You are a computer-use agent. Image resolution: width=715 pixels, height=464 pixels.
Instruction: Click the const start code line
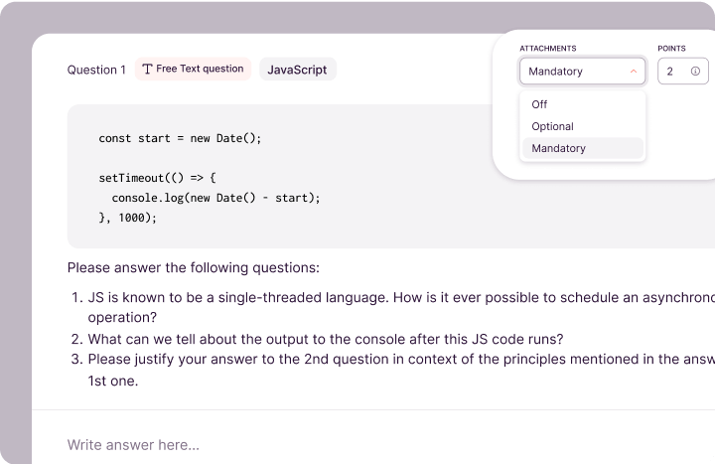pyautogui.click(x=180, y=138)
